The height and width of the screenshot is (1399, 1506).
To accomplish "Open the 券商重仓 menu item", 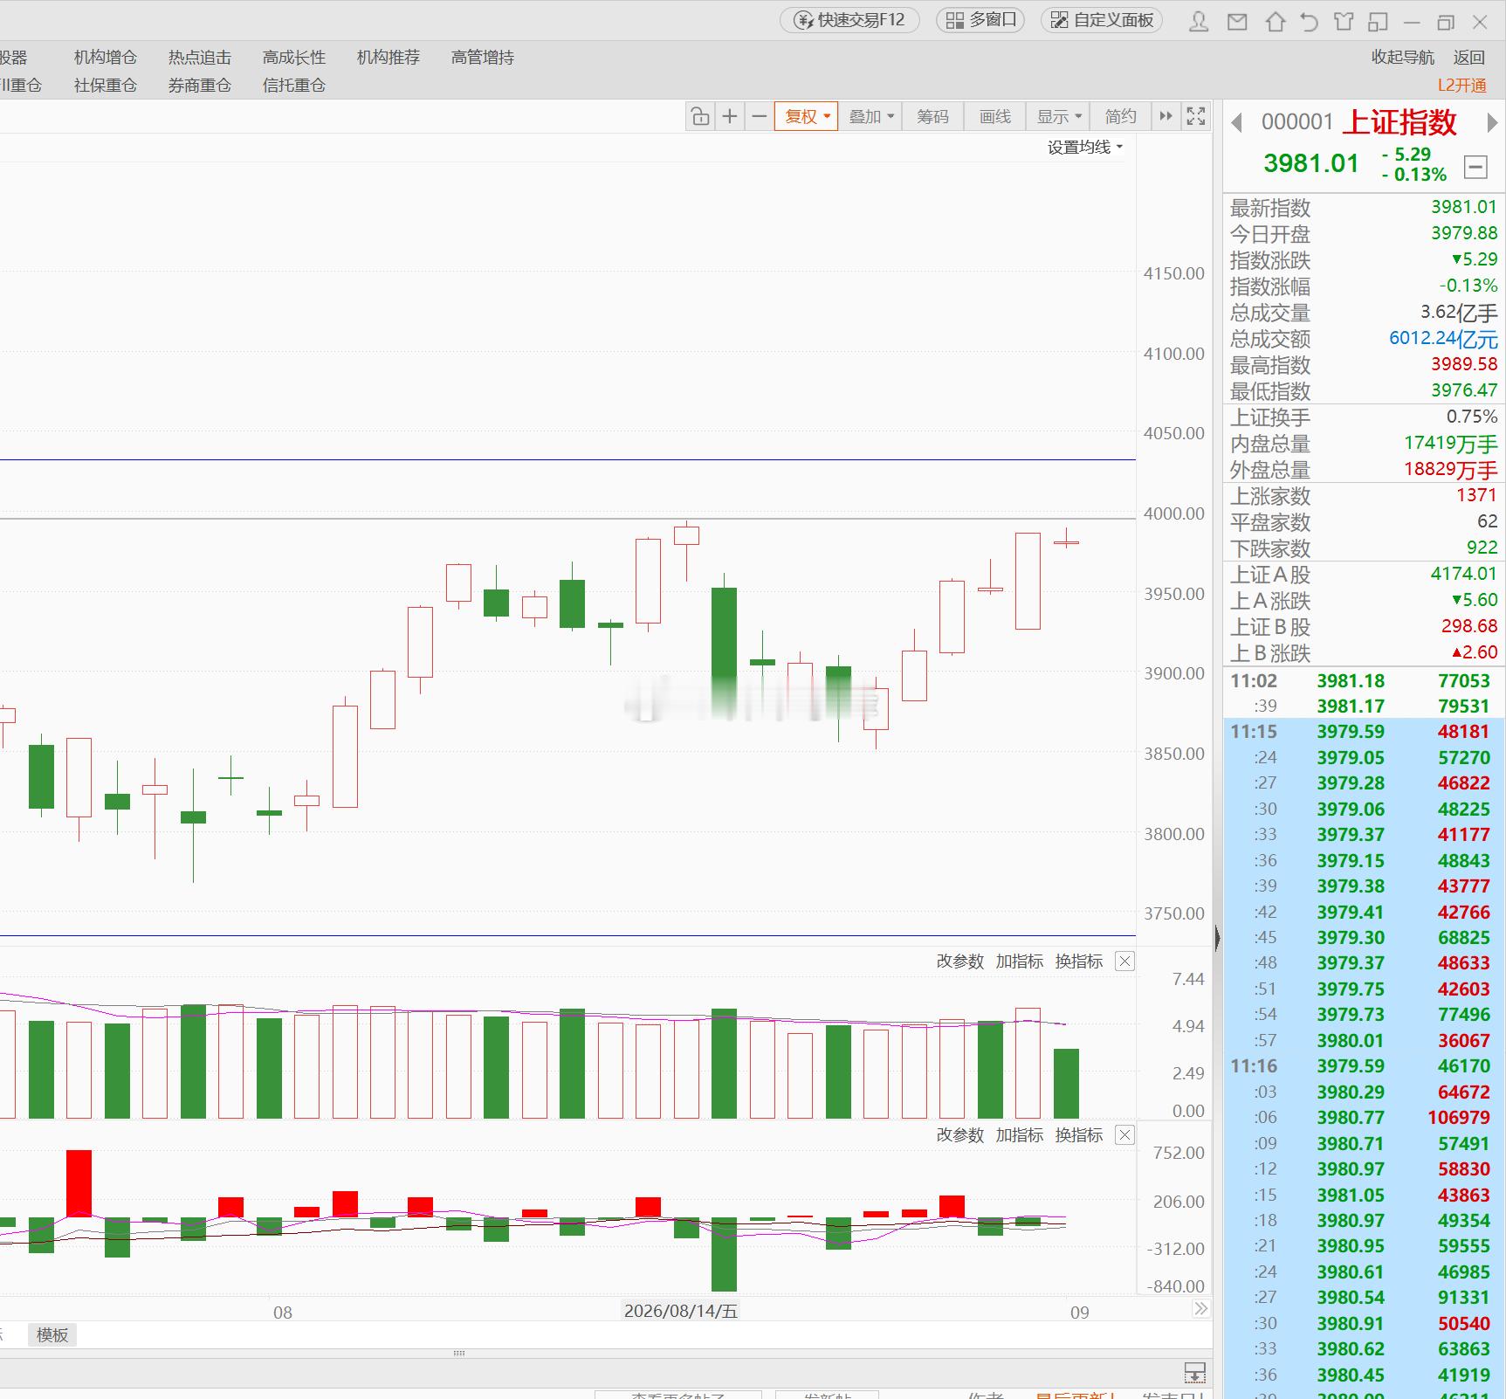I will point(200,86).
